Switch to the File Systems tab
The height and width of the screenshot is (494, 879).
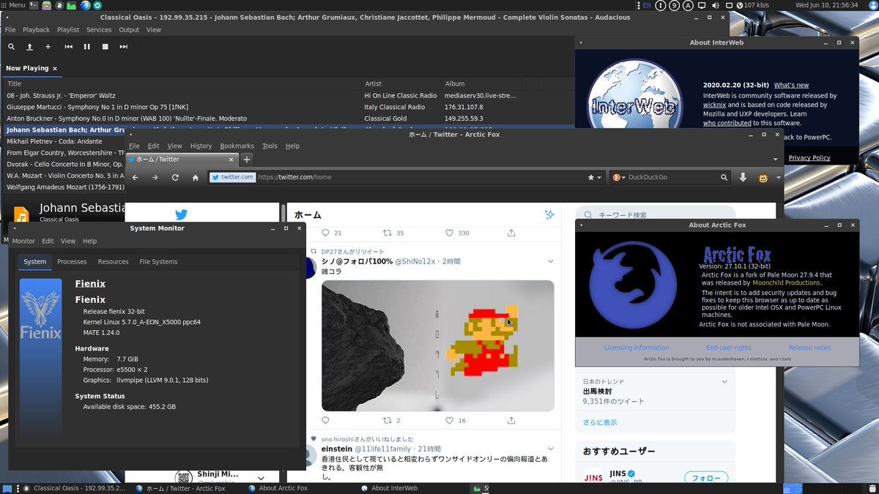click(x=158, y=261)
